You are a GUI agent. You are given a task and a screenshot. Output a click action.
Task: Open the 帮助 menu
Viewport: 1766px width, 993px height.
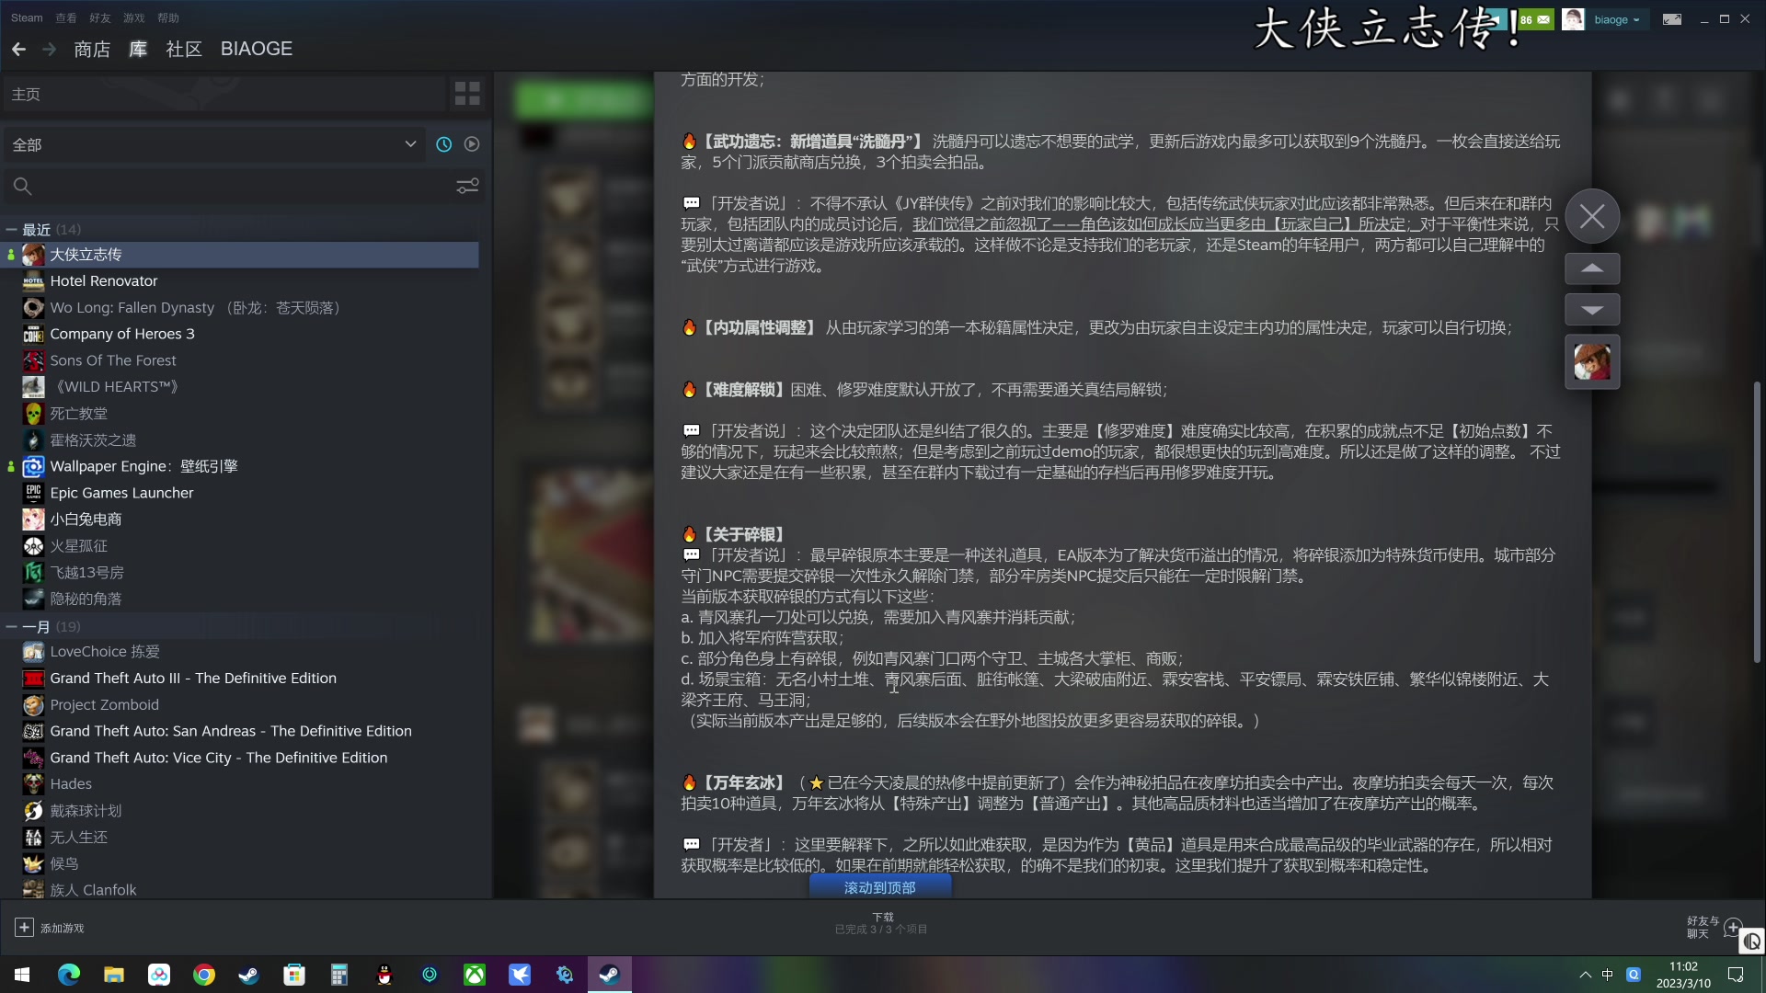168,17
